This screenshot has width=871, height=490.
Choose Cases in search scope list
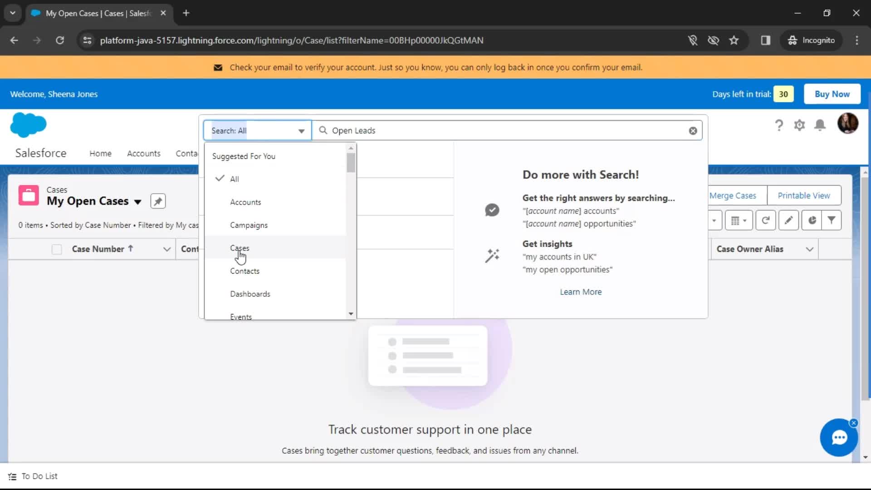[x=275, y=248]
